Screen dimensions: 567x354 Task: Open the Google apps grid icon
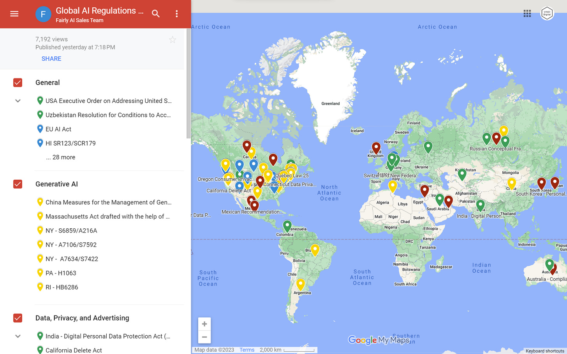point(527,14)
